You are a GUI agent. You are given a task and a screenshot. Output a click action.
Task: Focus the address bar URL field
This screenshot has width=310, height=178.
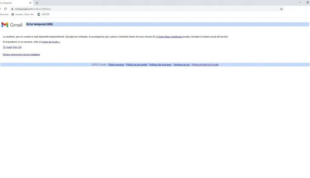click(x=146, y=9)
